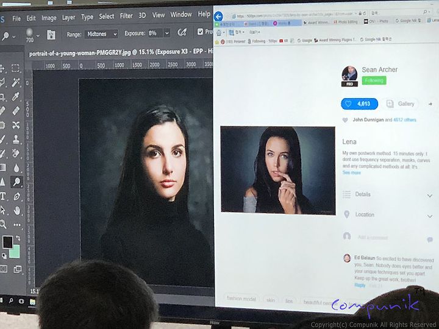Open Windows taskbar search icon

tap(11, 301)
